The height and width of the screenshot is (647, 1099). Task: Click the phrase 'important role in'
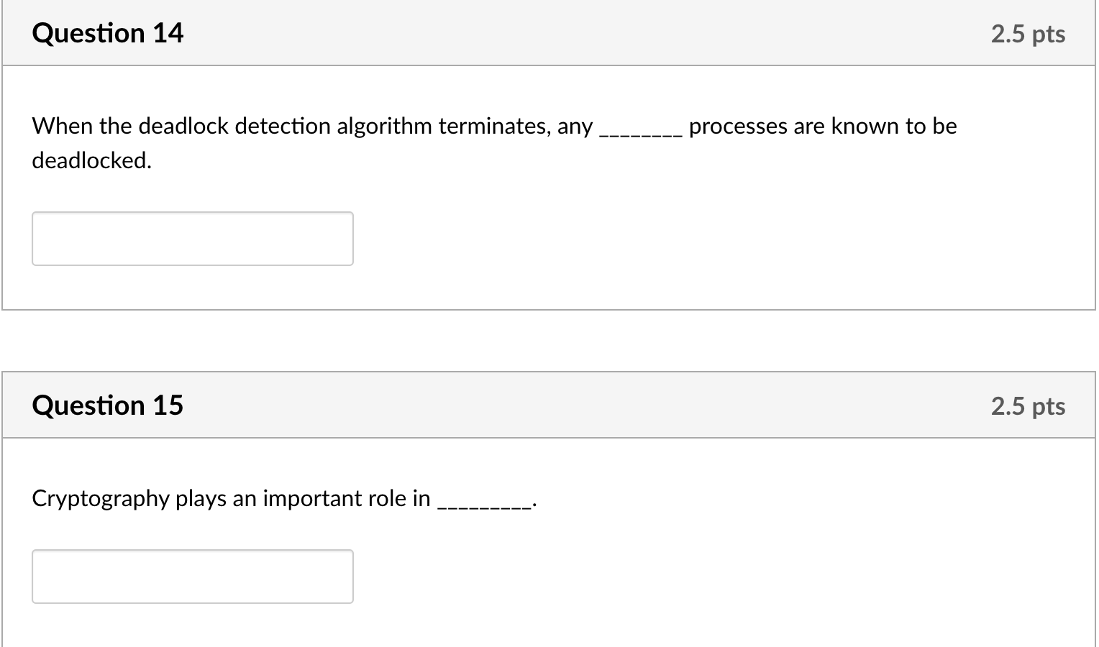[x=347, y=499]
